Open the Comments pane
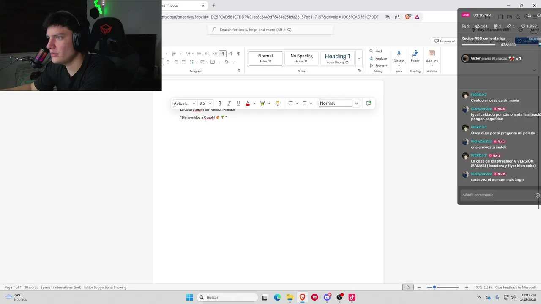541x304 pixels. pyautogui.click(x=445, y=41)
